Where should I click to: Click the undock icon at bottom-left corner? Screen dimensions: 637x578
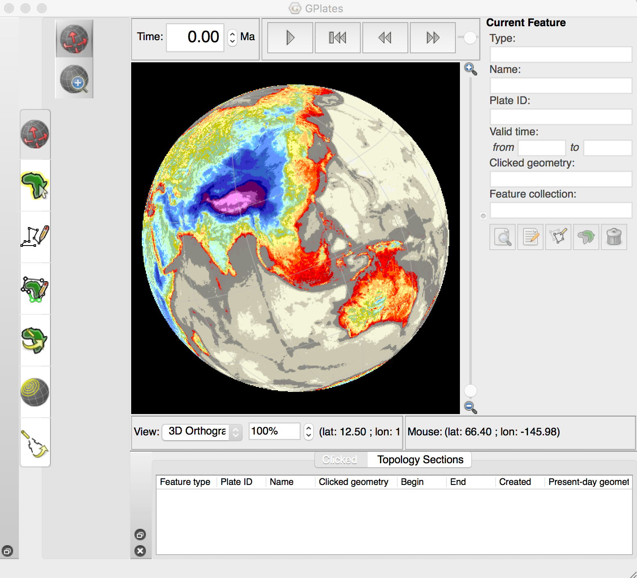click(x=7, y=551)
